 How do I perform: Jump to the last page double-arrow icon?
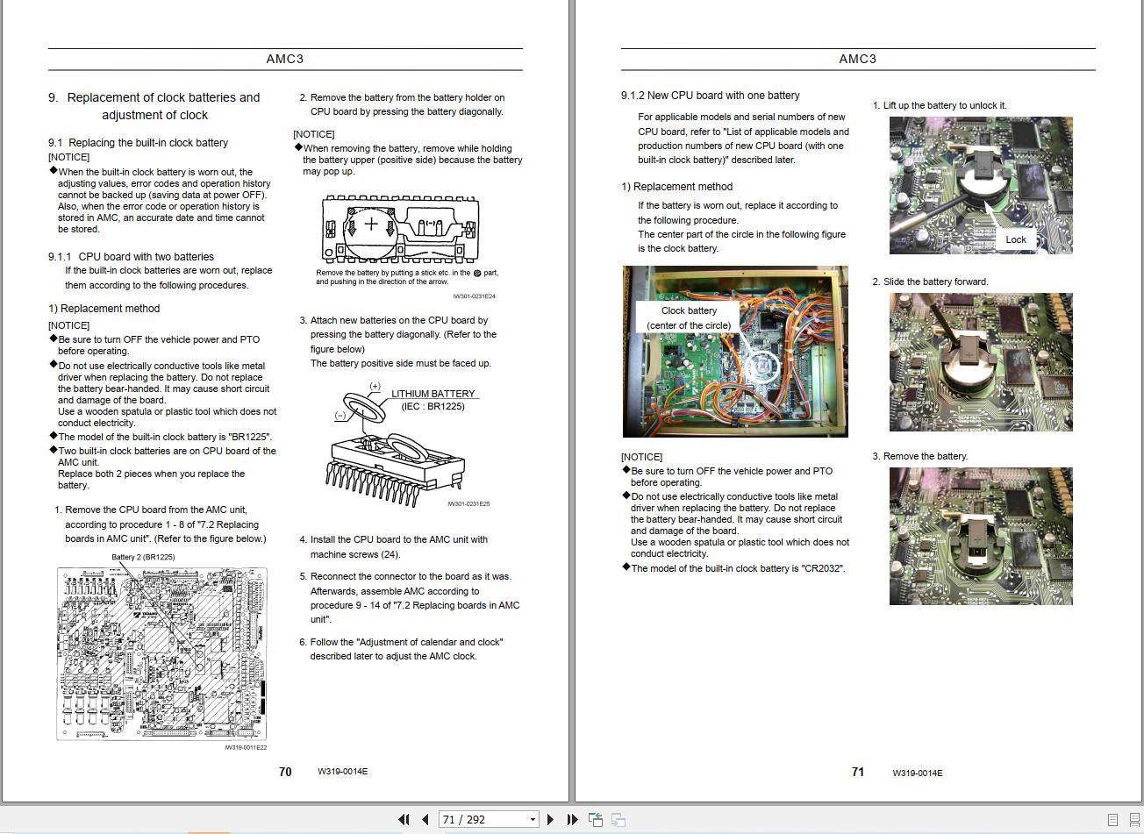pos(571,819)
